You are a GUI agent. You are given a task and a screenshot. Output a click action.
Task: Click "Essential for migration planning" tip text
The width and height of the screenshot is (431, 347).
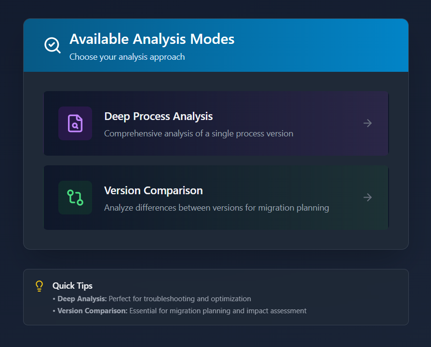point(217,311)
